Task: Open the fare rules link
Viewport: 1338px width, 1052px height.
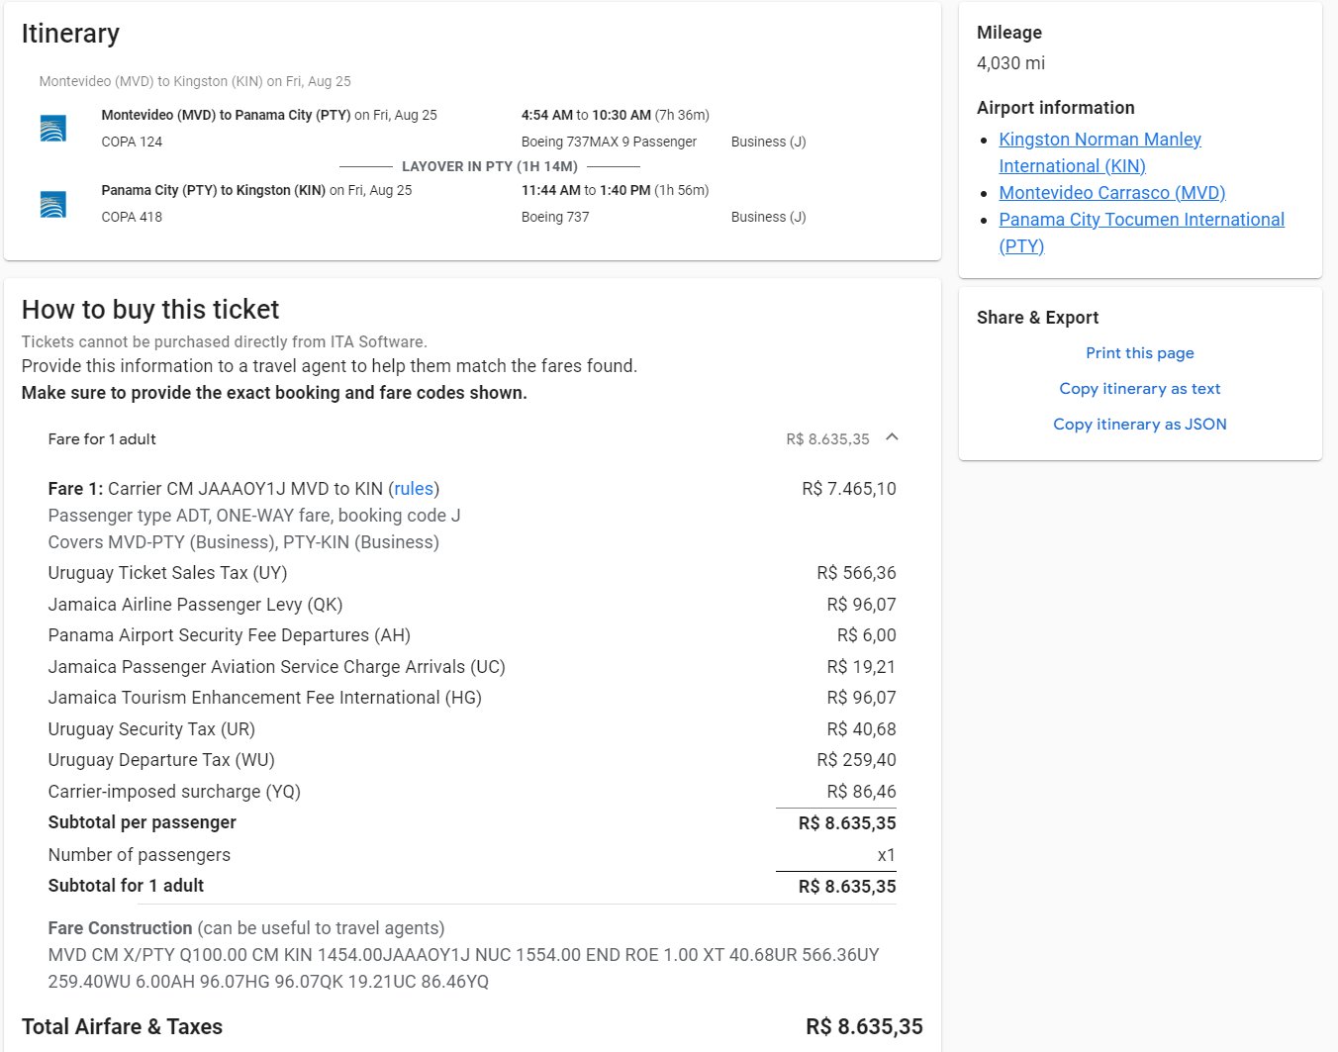Action: click(414, 489)
